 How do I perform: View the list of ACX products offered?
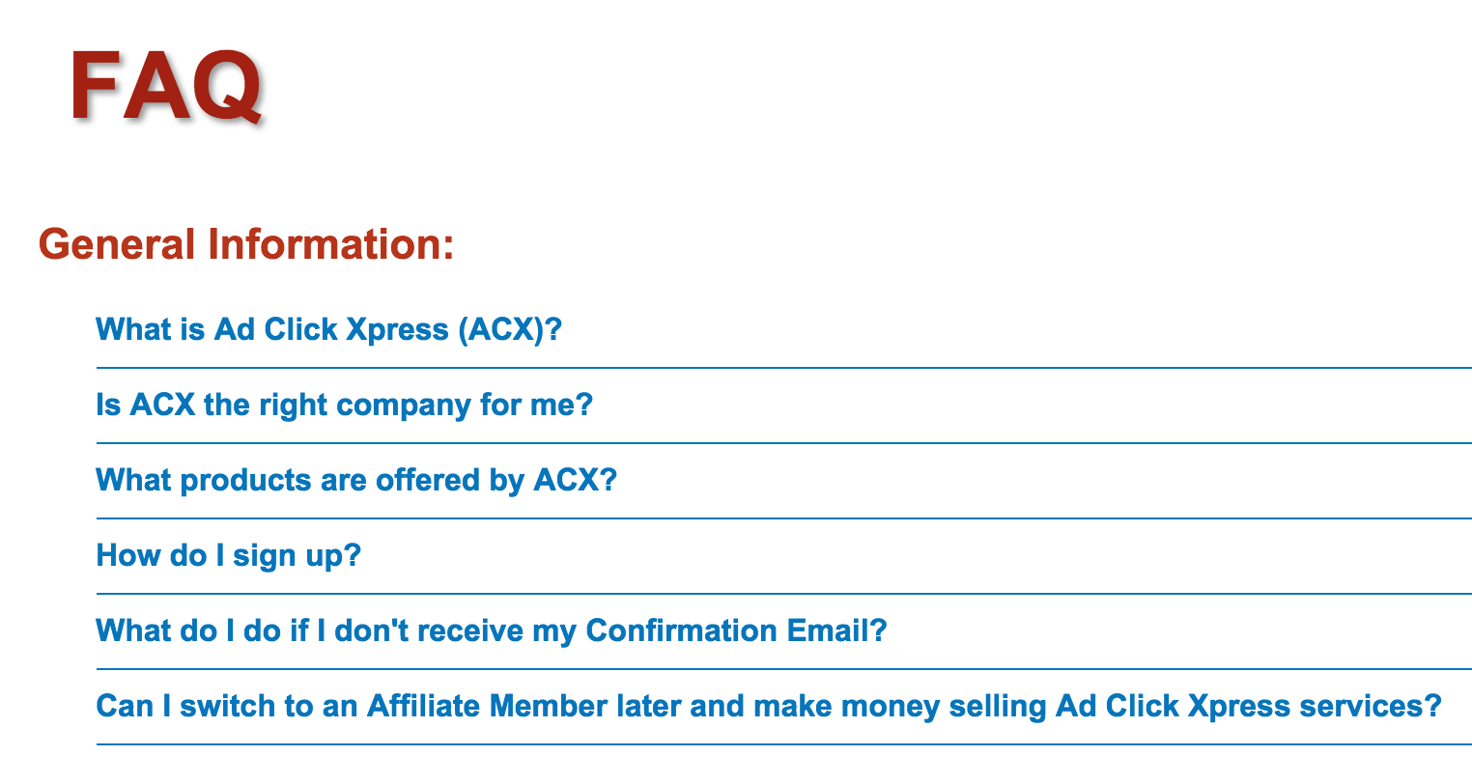(356, 481)
